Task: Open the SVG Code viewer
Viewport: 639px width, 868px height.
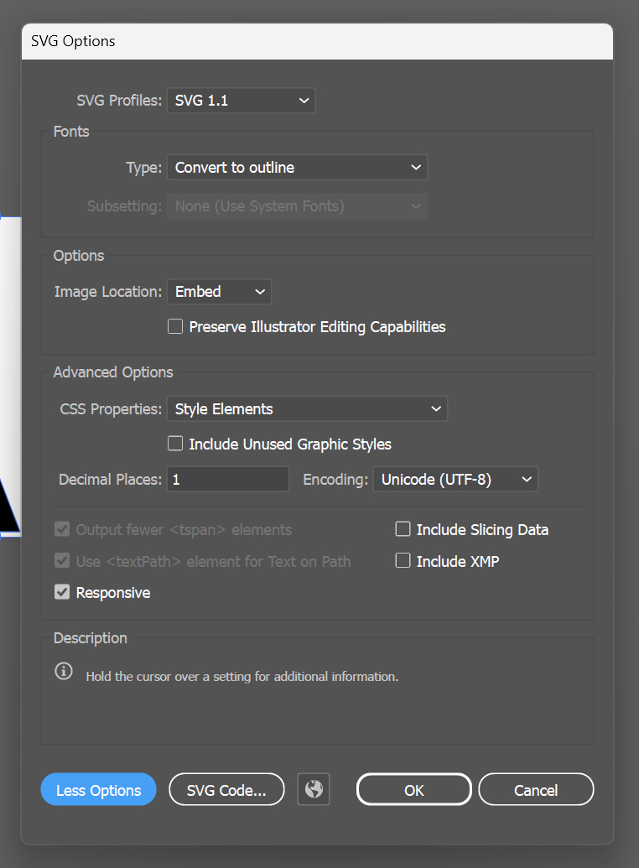Action: point(226,790)
